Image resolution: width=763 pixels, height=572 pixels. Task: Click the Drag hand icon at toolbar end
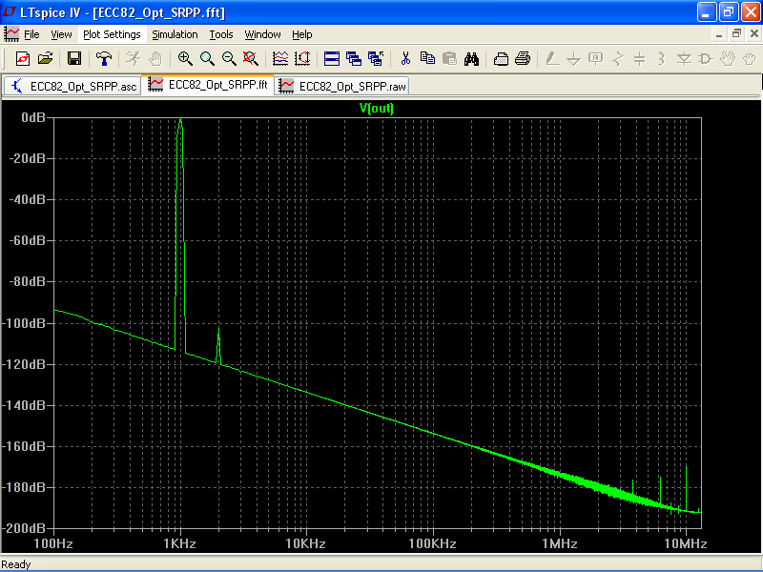click(750, 59)
